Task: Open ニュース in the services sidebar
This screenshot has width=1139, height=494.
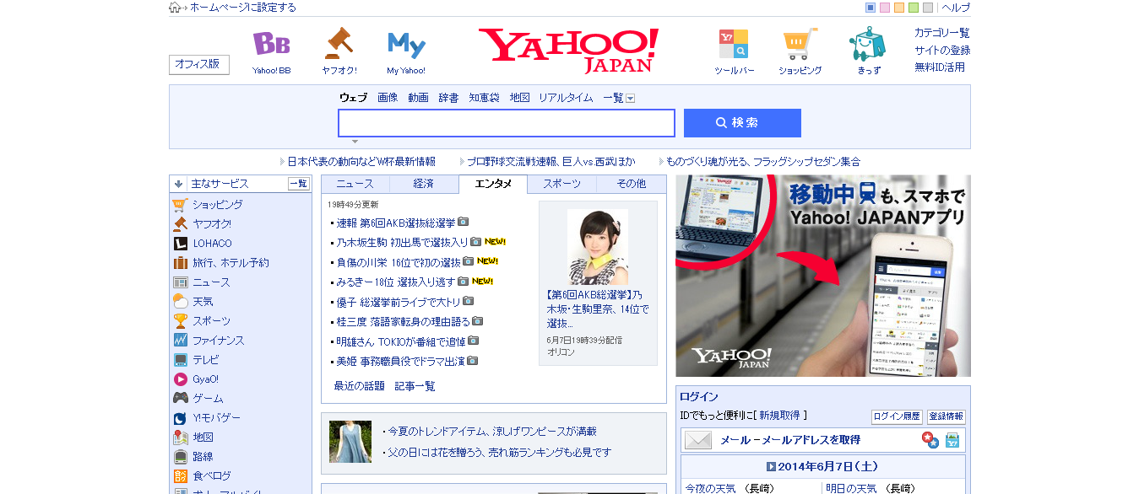Action: (x=211, y=282)
